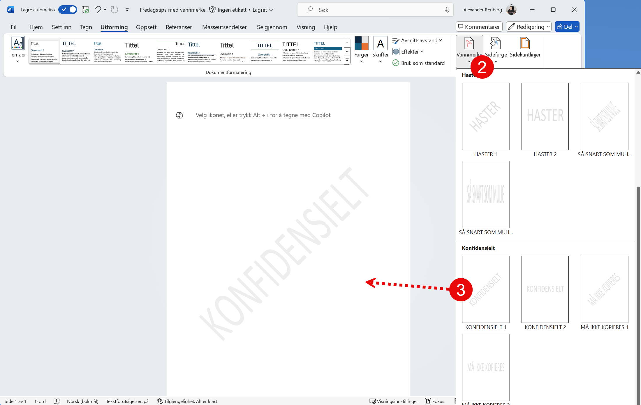The width and height of the screenshot is (641, 405).
Task: Toggle Lagre automatisk off
Action: pyautogui.click(x=68, y=9)
